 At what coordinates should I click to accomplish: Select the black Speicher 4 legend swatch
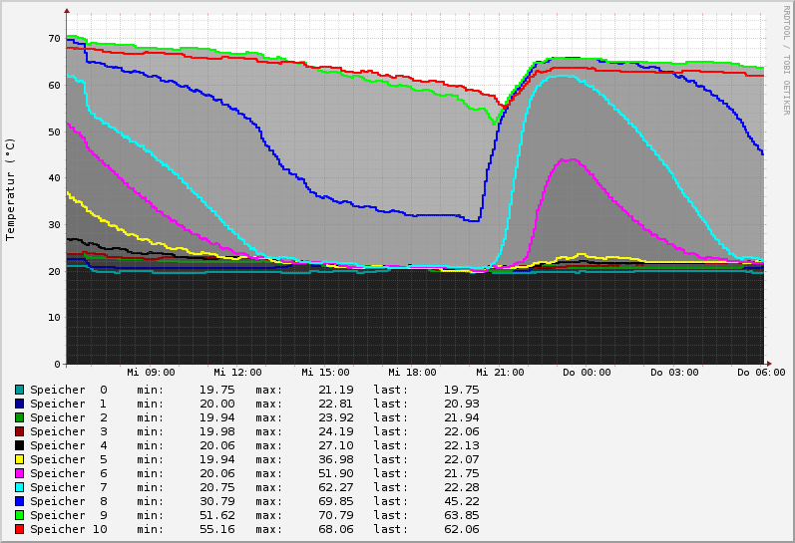pos(19,445)
